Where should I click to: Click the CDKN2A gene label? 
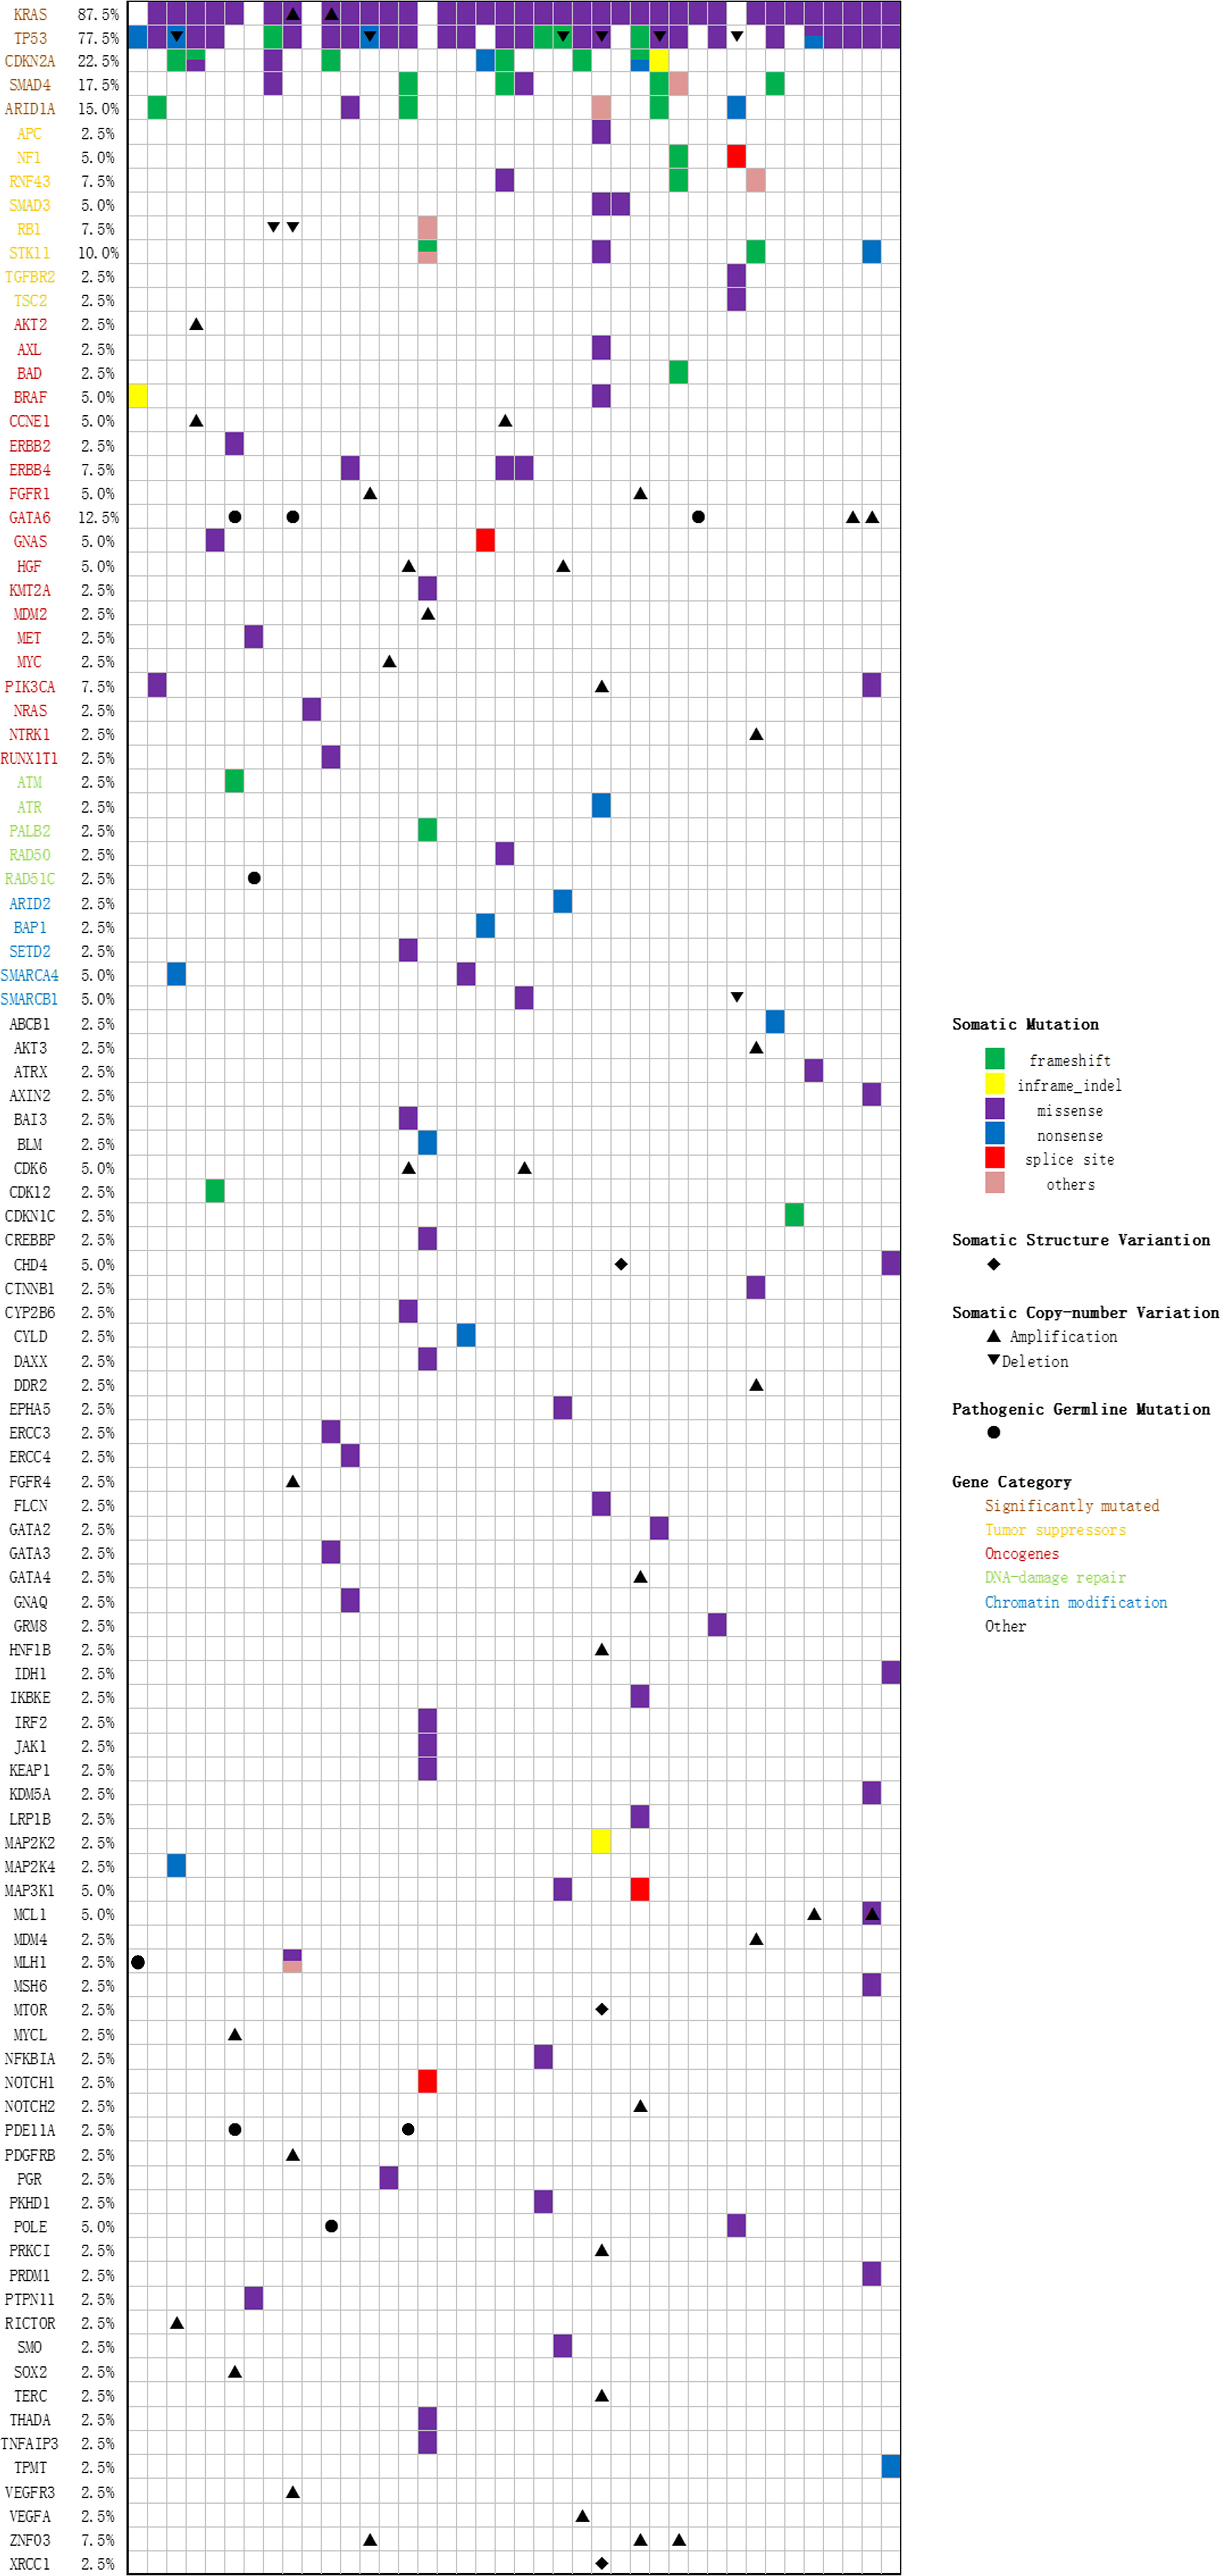tap(30, 61)
